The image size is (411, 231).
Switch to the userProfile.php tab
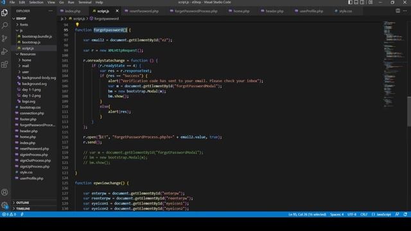point(311,11)
